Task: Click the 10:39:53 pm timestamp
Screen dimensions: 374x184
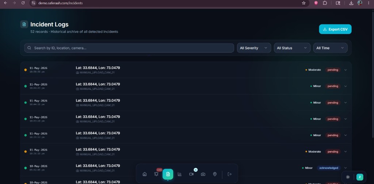Action: 37,137
